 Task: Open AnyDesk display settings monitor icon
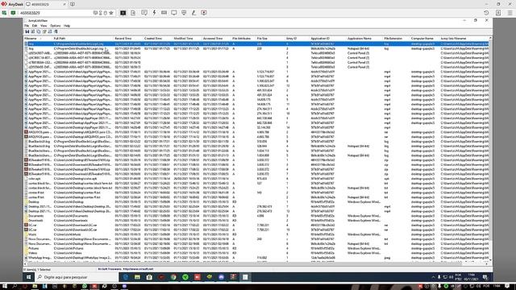click(174, 13)
